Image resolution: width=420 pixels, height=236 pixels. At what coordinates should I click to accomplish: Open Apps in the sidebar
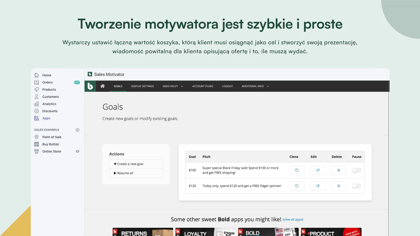tap(46, 118)
